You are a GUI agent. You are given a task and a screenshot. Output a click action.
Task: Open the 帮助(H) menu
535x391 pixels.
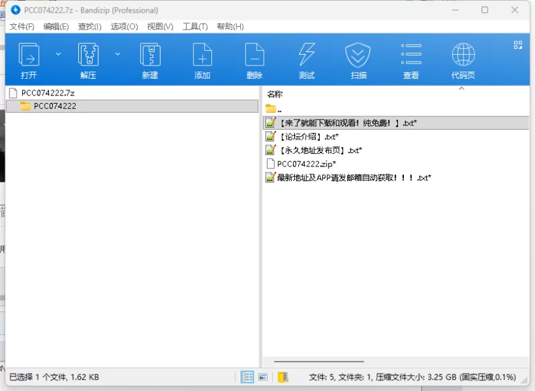pos(230,27)
